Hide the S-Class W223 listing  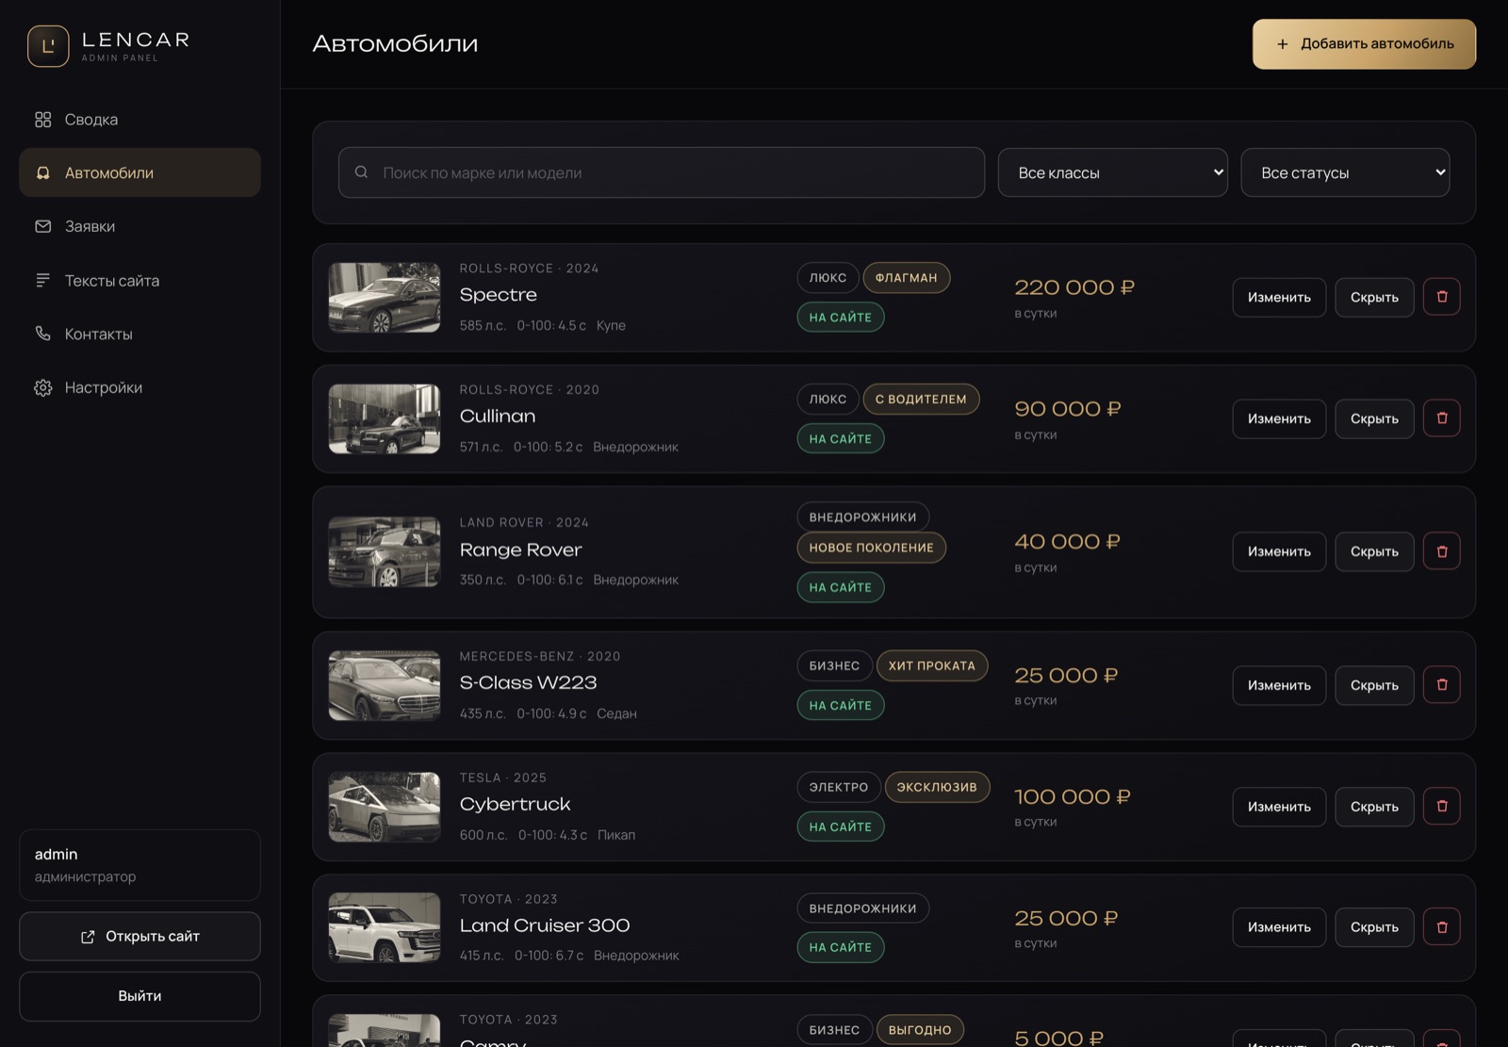(1374, 685)
